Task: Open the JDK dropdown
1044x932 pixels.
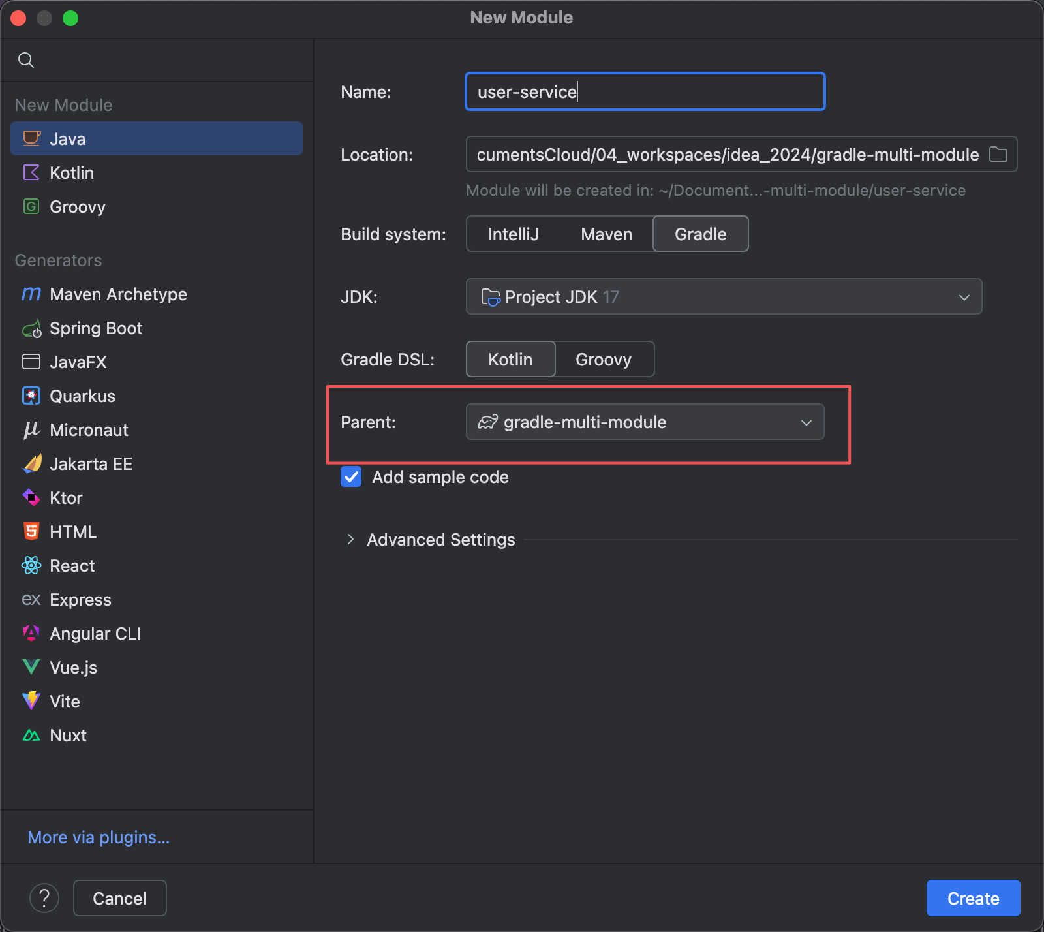Action: (x=724, y=296)
